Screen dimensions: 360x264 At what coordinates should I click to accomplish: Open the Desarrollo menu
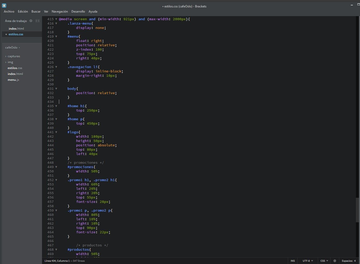coord(78,12)
